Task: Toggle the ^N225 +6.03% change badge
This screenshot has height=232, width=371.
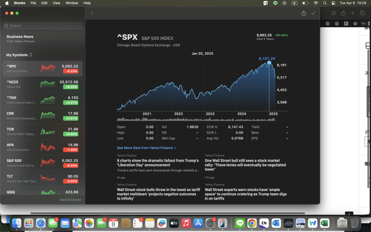Action: (70, 87)
